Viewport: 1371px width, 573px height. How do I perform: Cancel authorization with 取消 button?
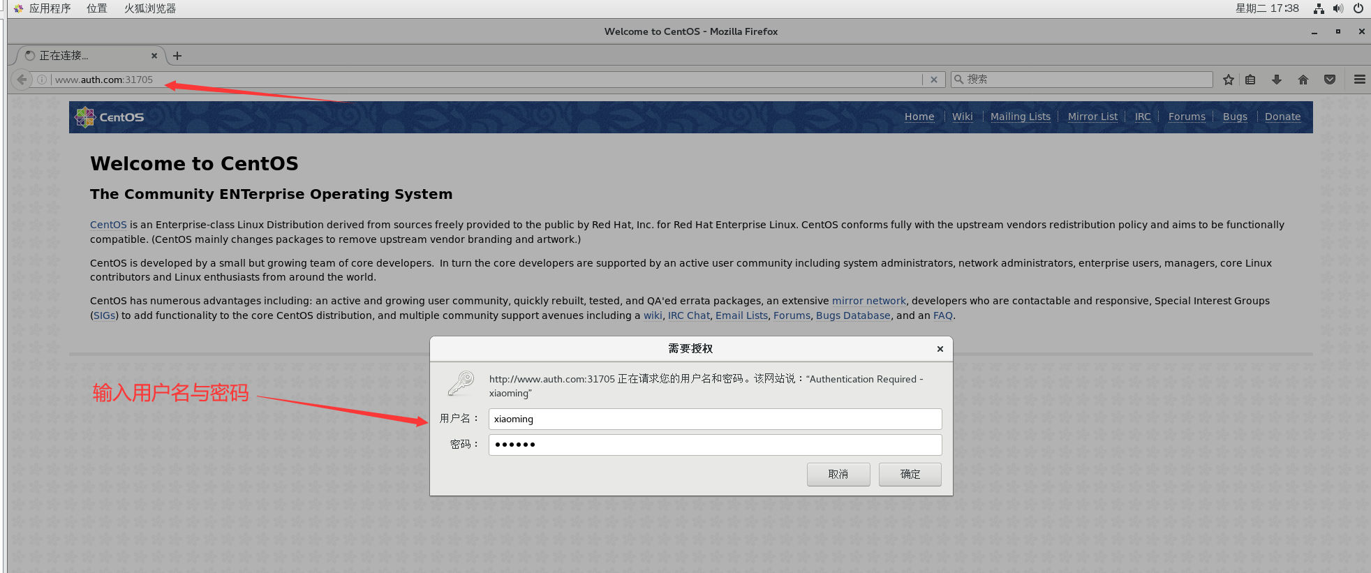click(x=838, y=475)
